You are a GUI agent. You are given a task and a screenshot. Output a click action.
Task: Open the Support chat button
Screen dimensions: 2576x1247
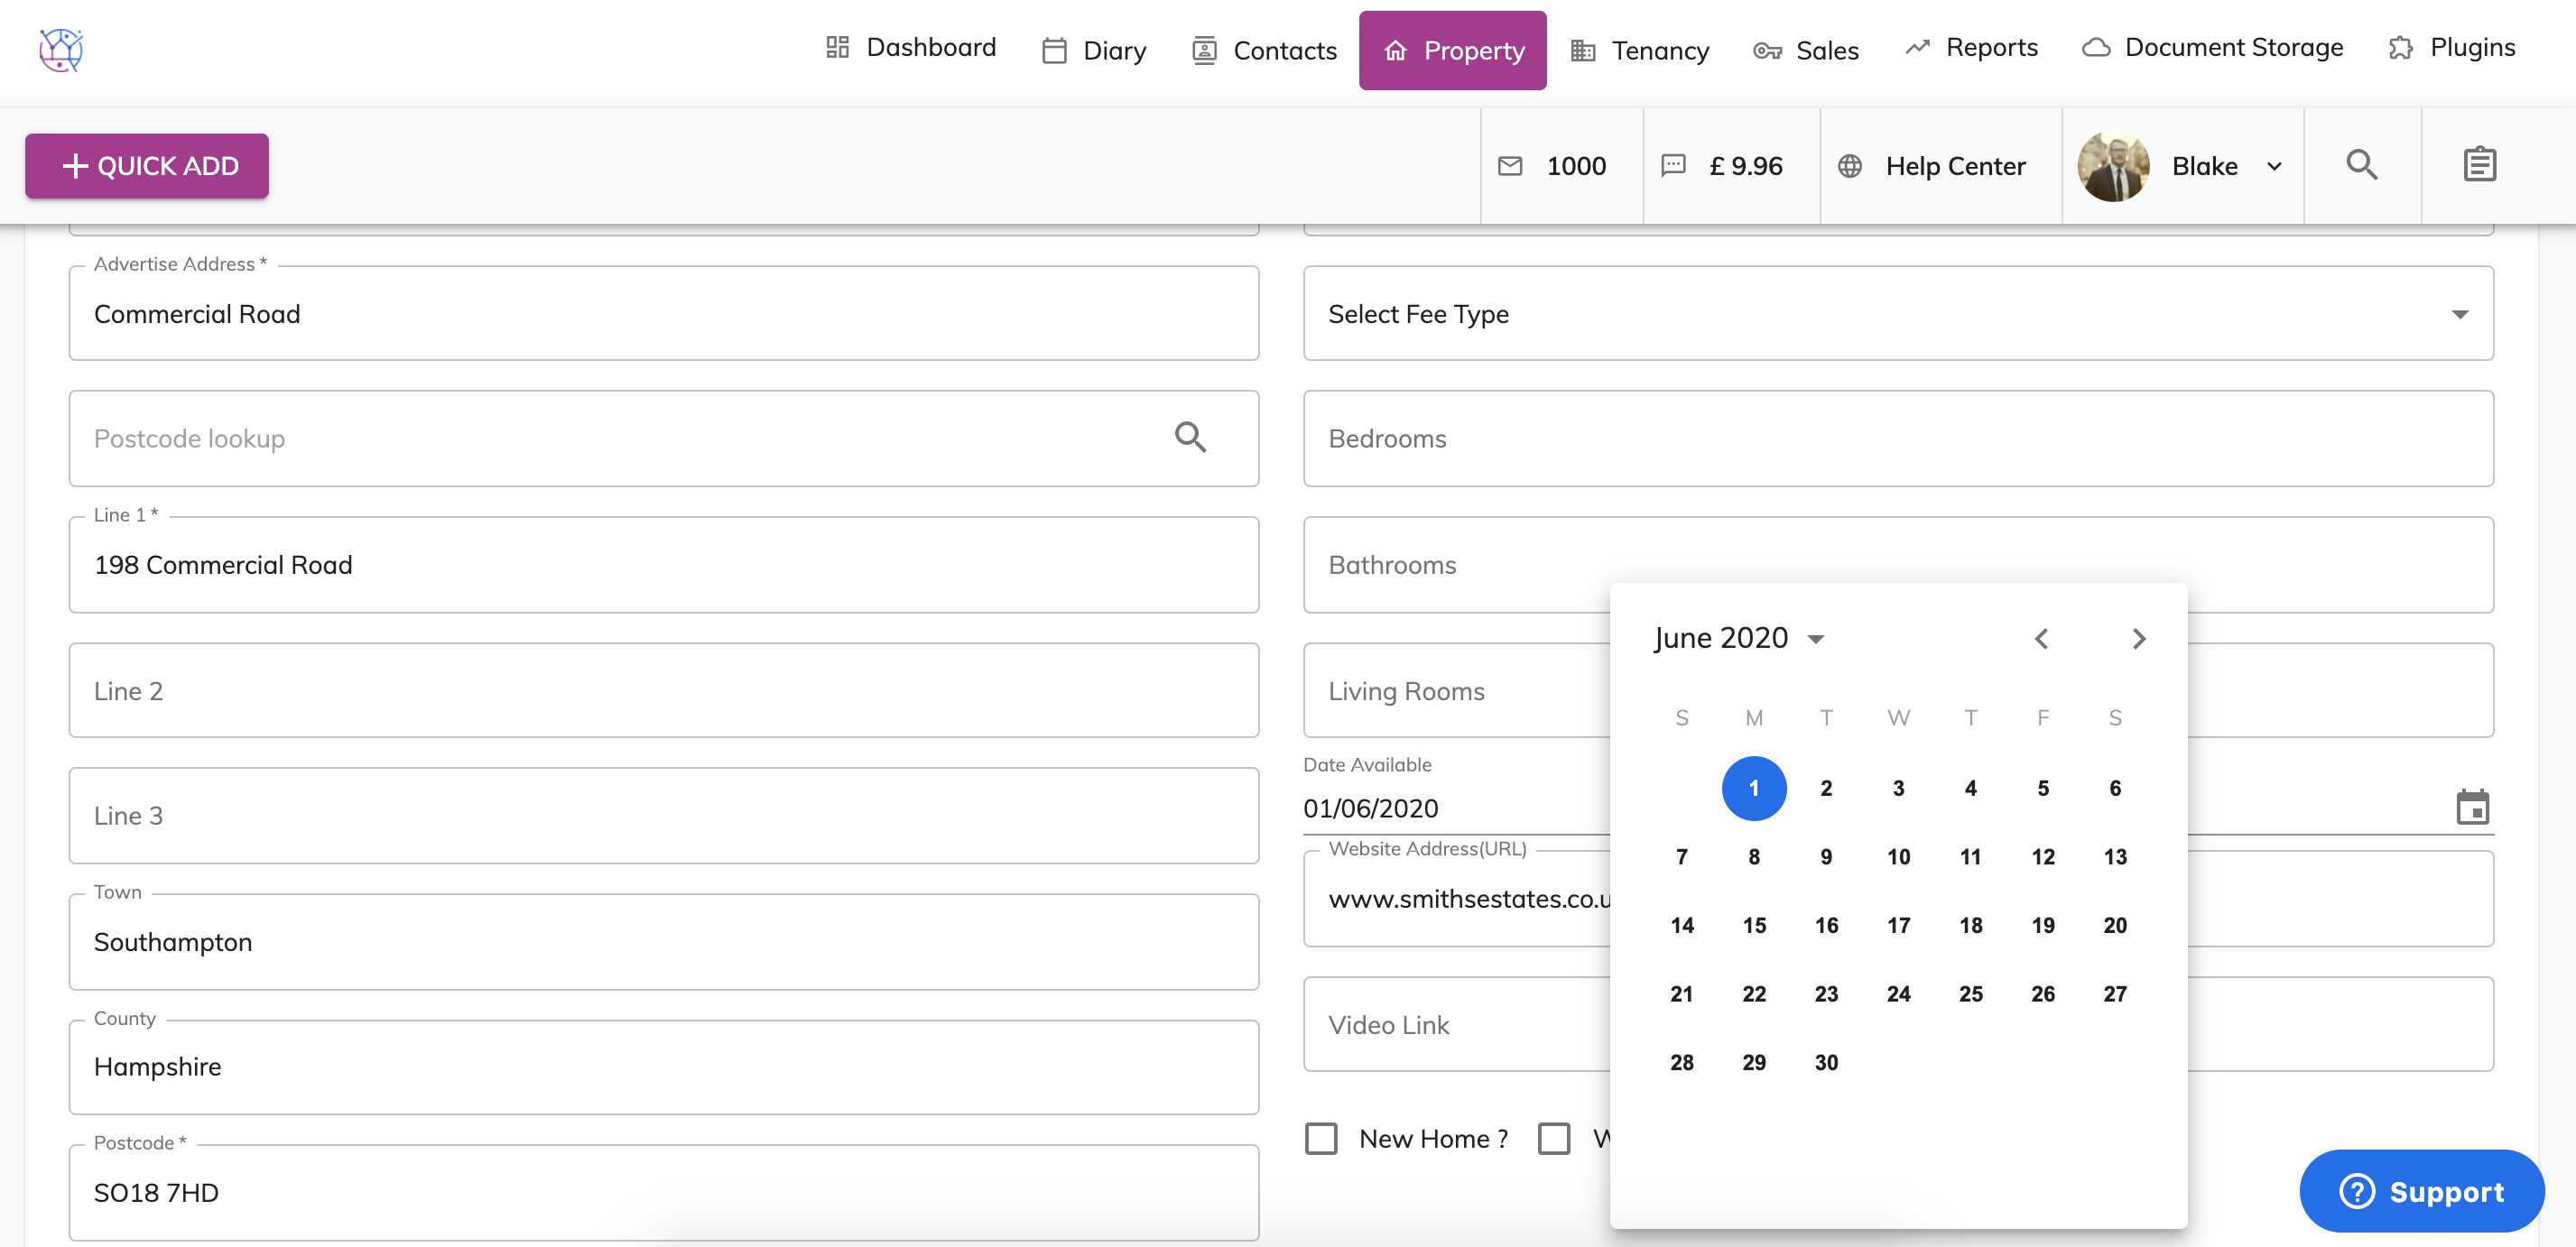[x=2421, y=1191]
